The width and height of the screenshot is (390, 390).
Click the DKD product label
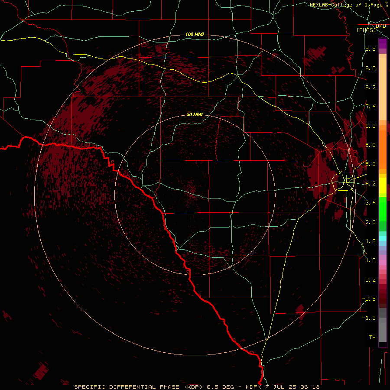click(381, 26)
